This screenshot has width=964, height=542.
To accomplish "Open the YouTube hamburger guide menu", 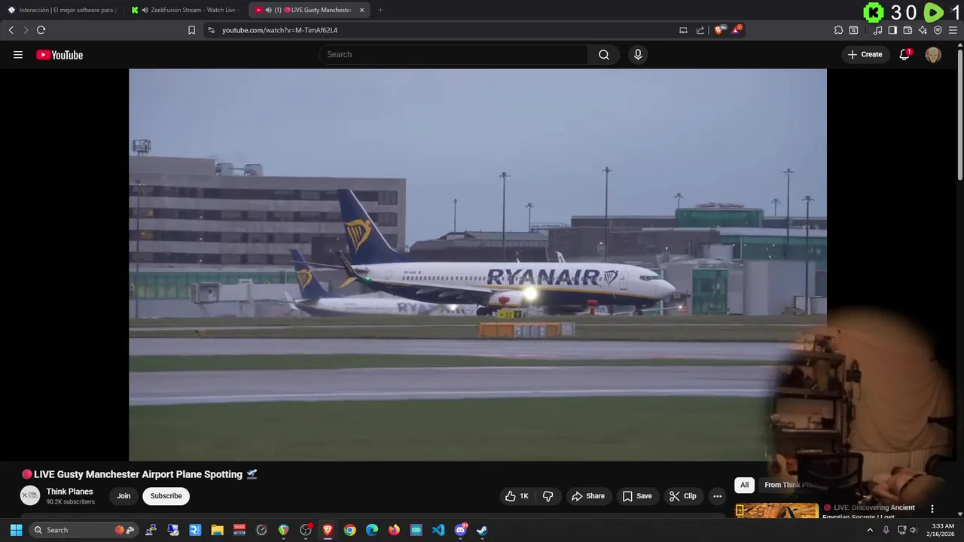I will (x=18, y=54).
